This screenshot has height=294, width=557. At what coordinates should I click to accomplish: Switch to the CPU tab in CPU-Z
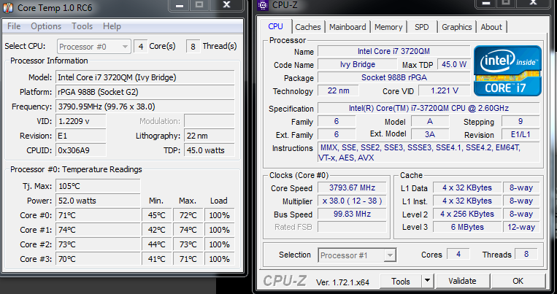point(275,27)
